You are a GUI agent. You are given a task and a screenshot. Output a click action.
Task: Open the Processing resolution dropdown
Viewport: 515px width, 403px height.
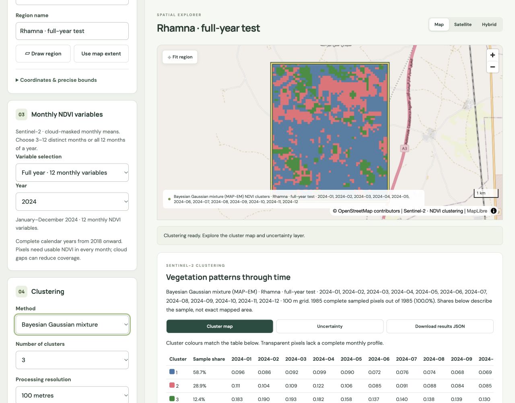click(x=72, y=395)
